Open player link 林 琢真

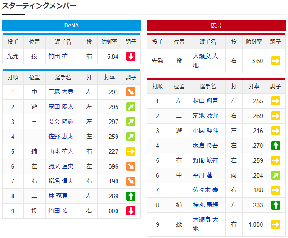click(58, 196)
